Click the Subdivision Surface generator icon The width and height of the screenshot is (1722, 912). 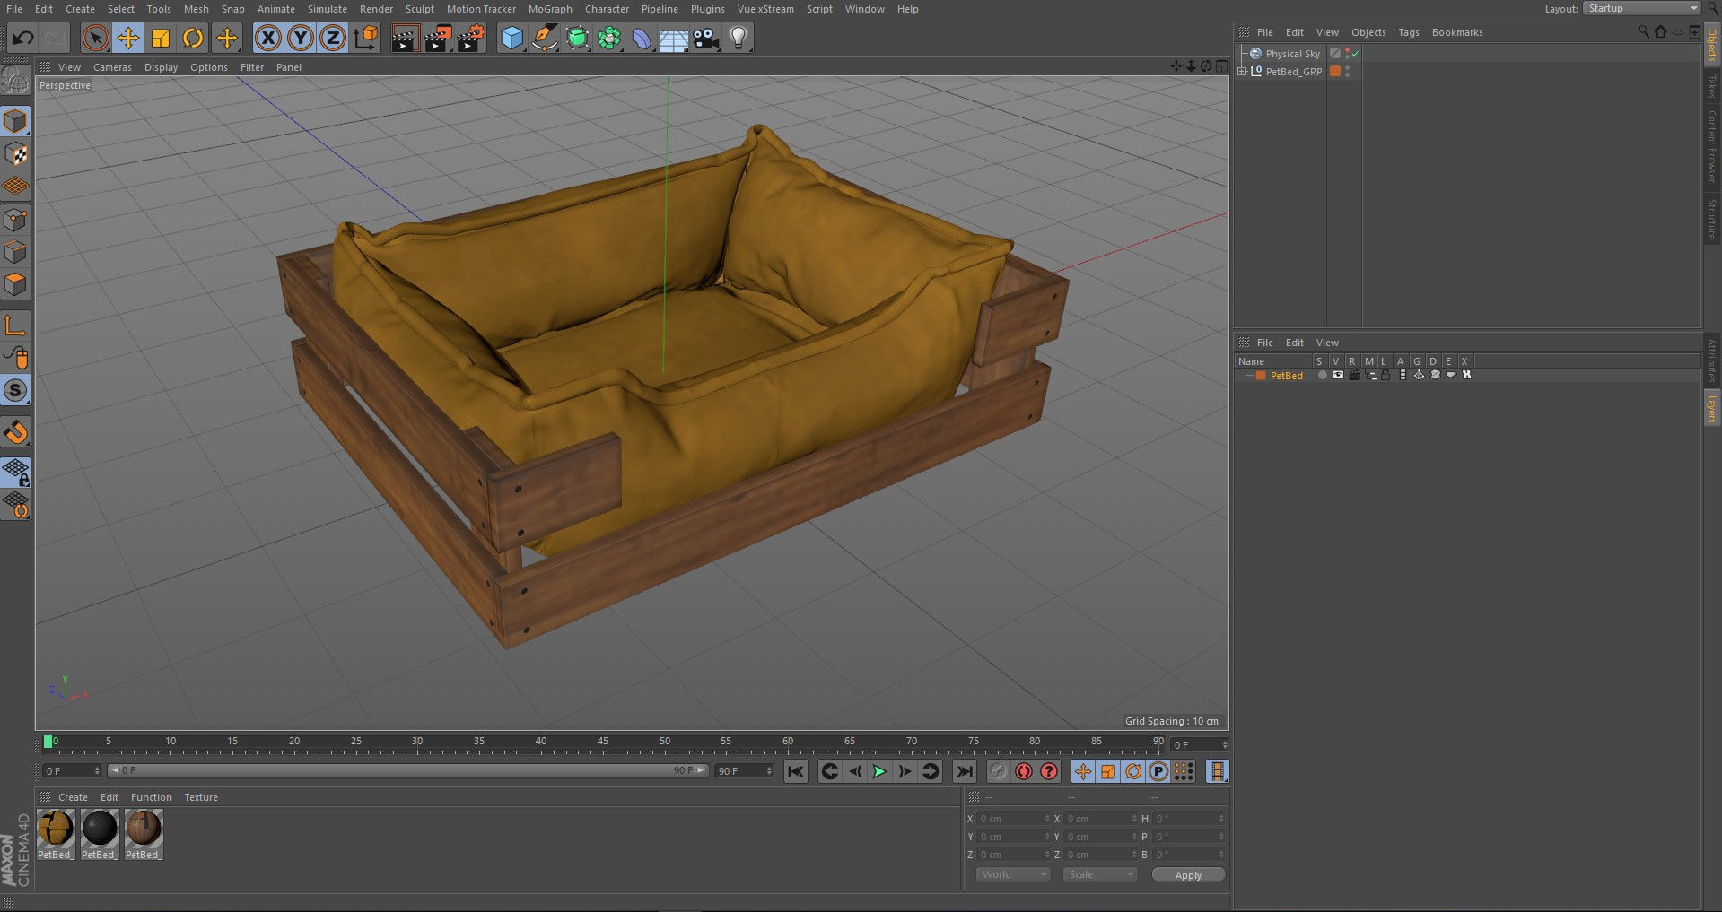tap(577, 38)
